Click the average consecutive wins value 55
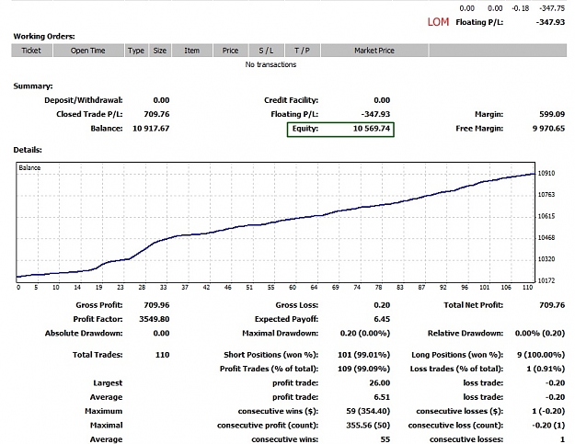 pos(385,439)
